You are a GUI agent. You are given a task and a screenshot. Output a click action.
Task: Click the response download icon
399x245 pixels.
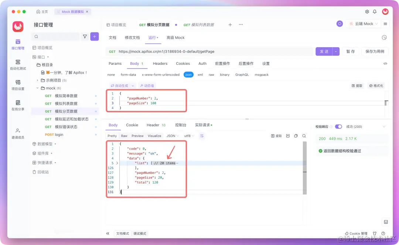click(x=288, y=136)
